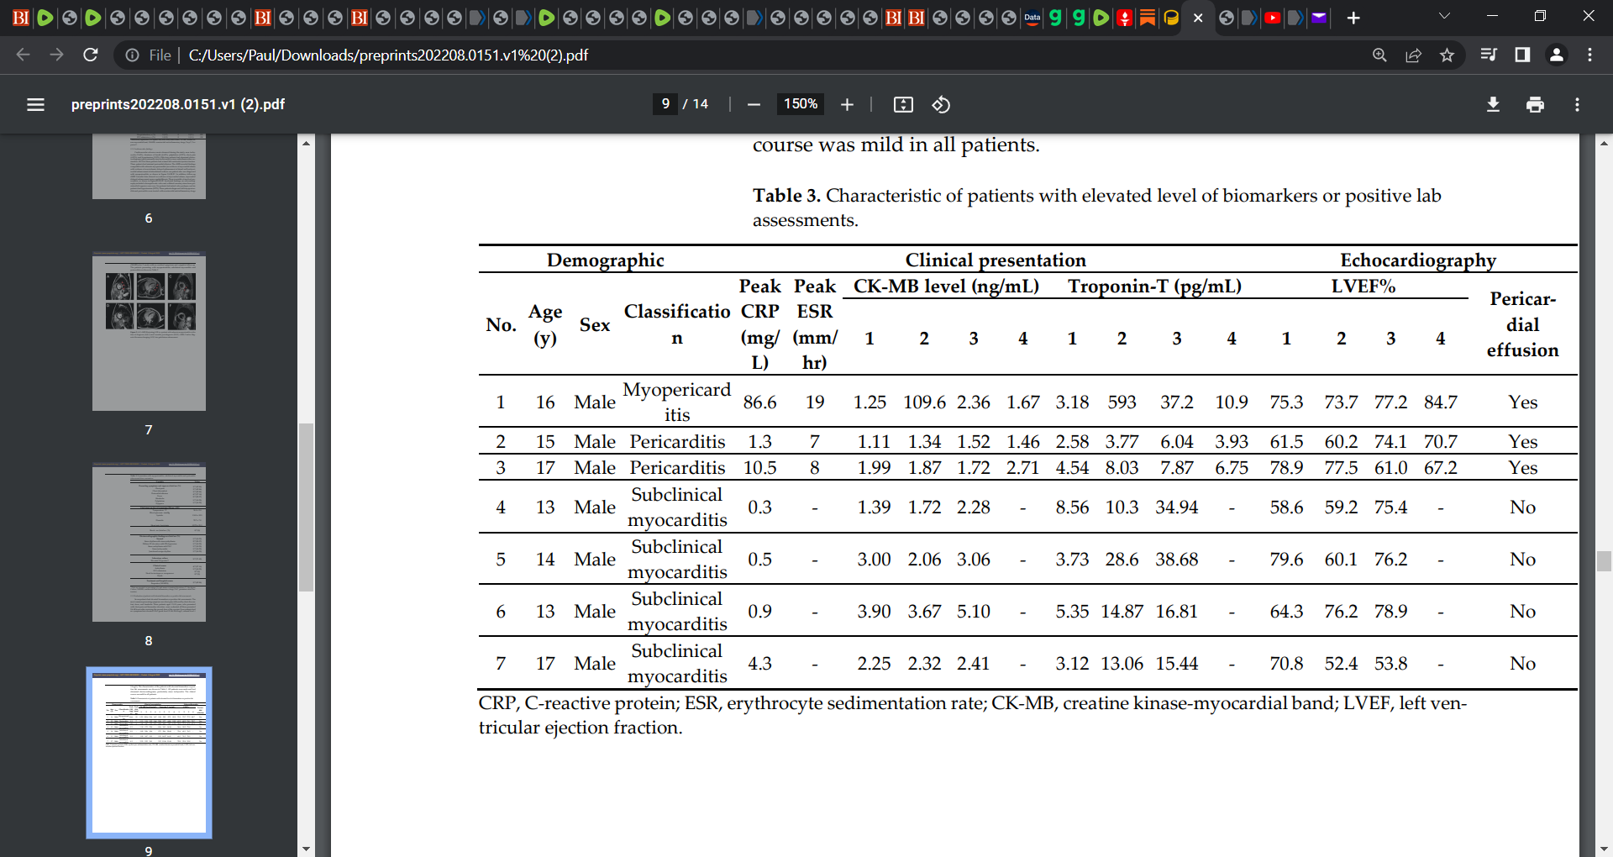Click the 'Troponin-T (pg/mL)' header
Viewport: 1613px width, 857px height.
tap(1154, 286)
